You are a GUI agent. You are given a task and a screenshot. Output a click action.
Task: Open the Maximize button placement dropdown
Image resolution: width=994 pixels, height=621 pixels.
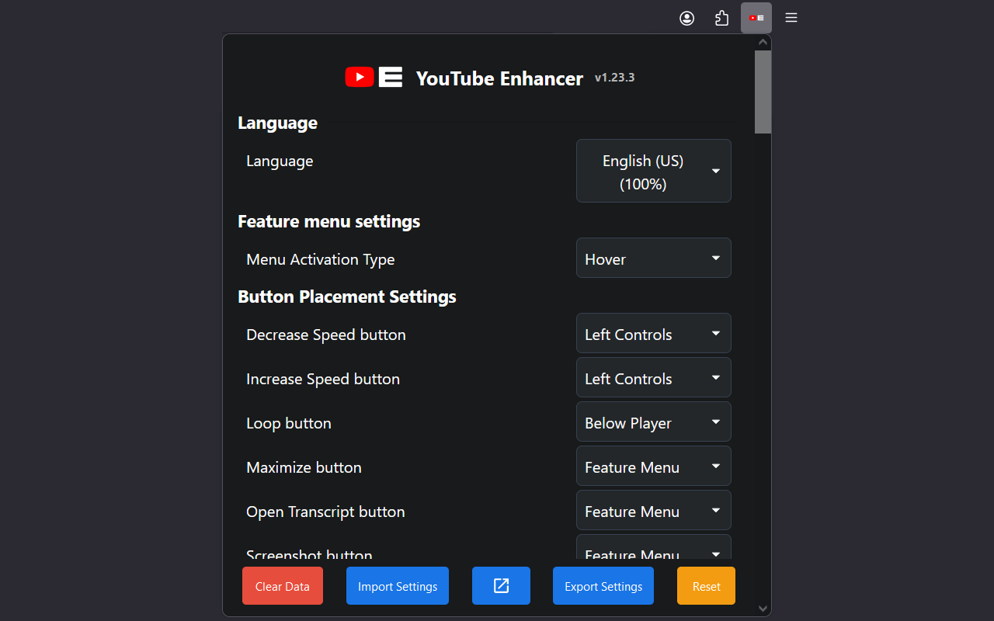point(653,466)
